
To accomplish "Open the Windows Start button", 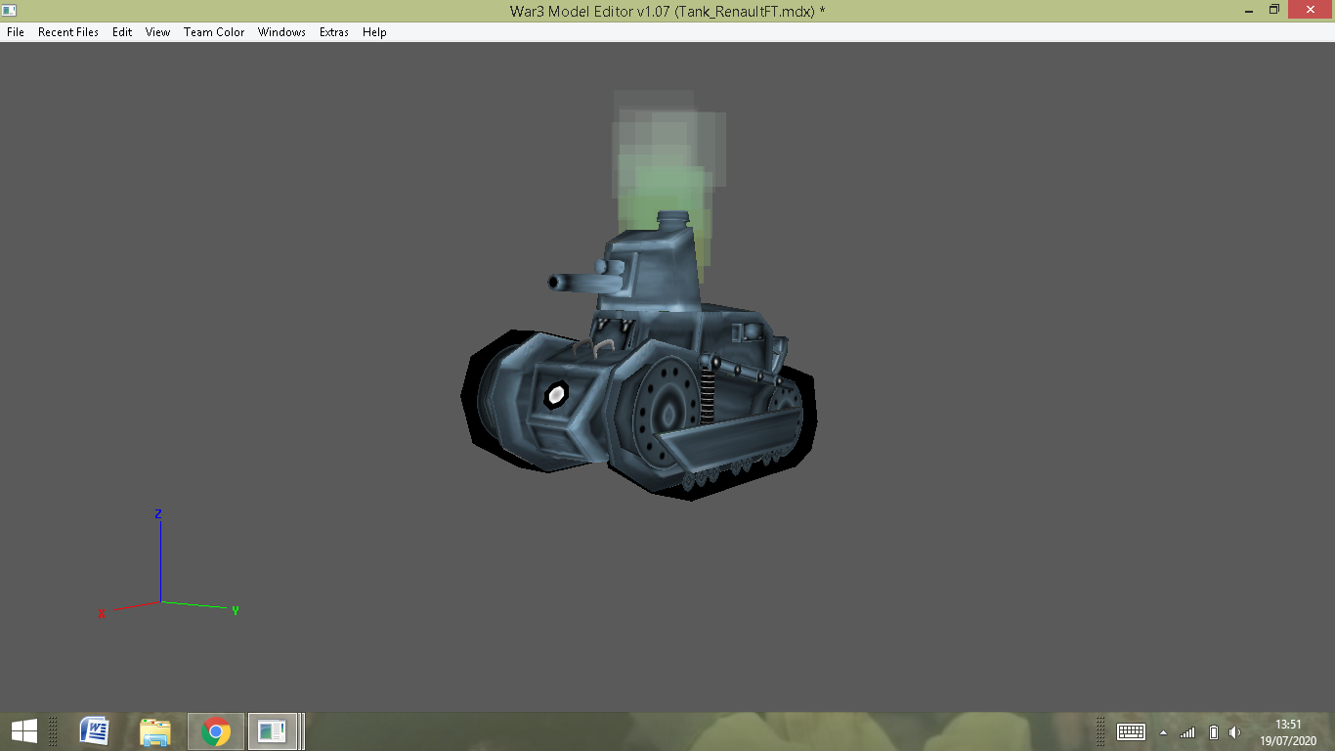I will click(x=23, y=730).
